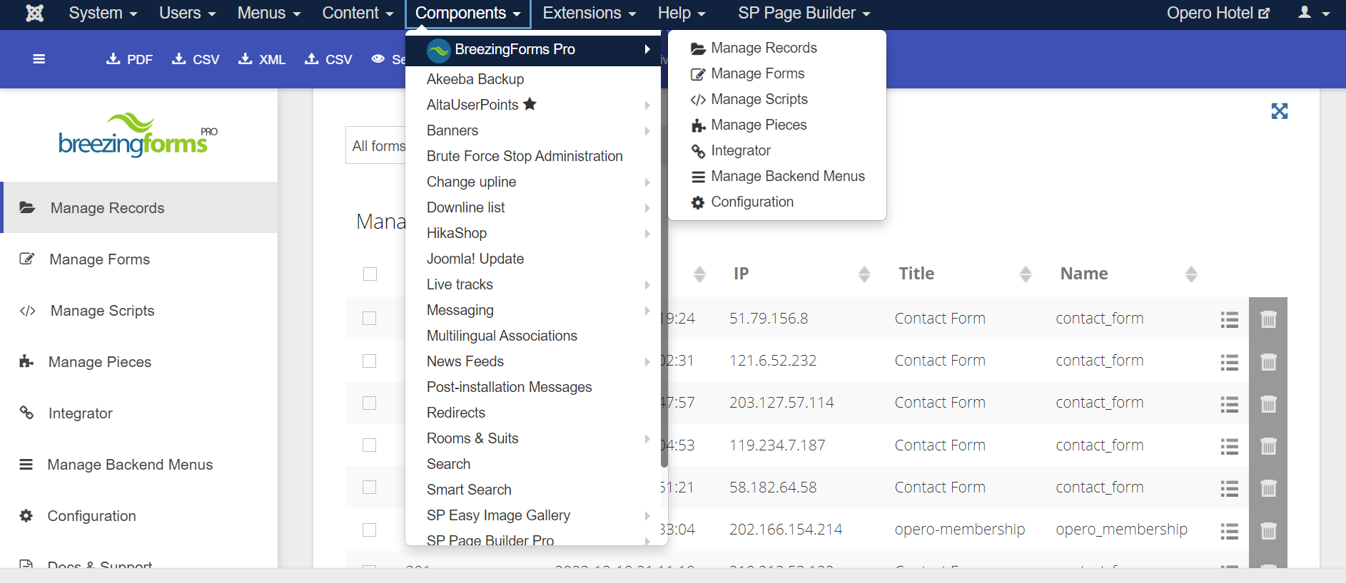Toggle the hamburger sidebar menu icon
Image resolution: width=1346 pixels, height=583 pixels.
[39, 59]
